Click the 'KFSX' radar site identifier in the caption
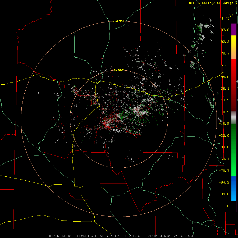238x238 pixels. (152, 236)
